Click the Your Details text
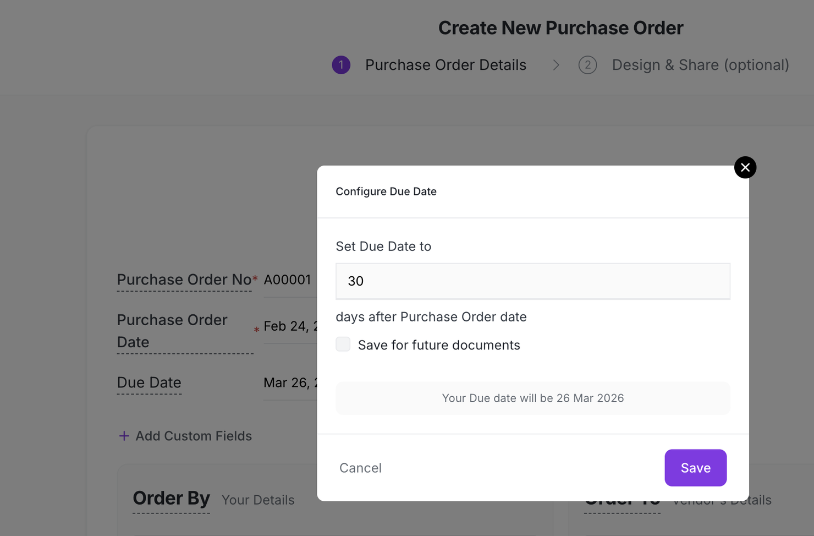The image size is (814, 536). click(x=258, y=500)
